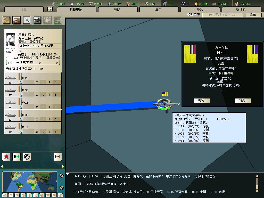Select the regions map mode (first continents icon)
The image size is (264, 198).
42,195
